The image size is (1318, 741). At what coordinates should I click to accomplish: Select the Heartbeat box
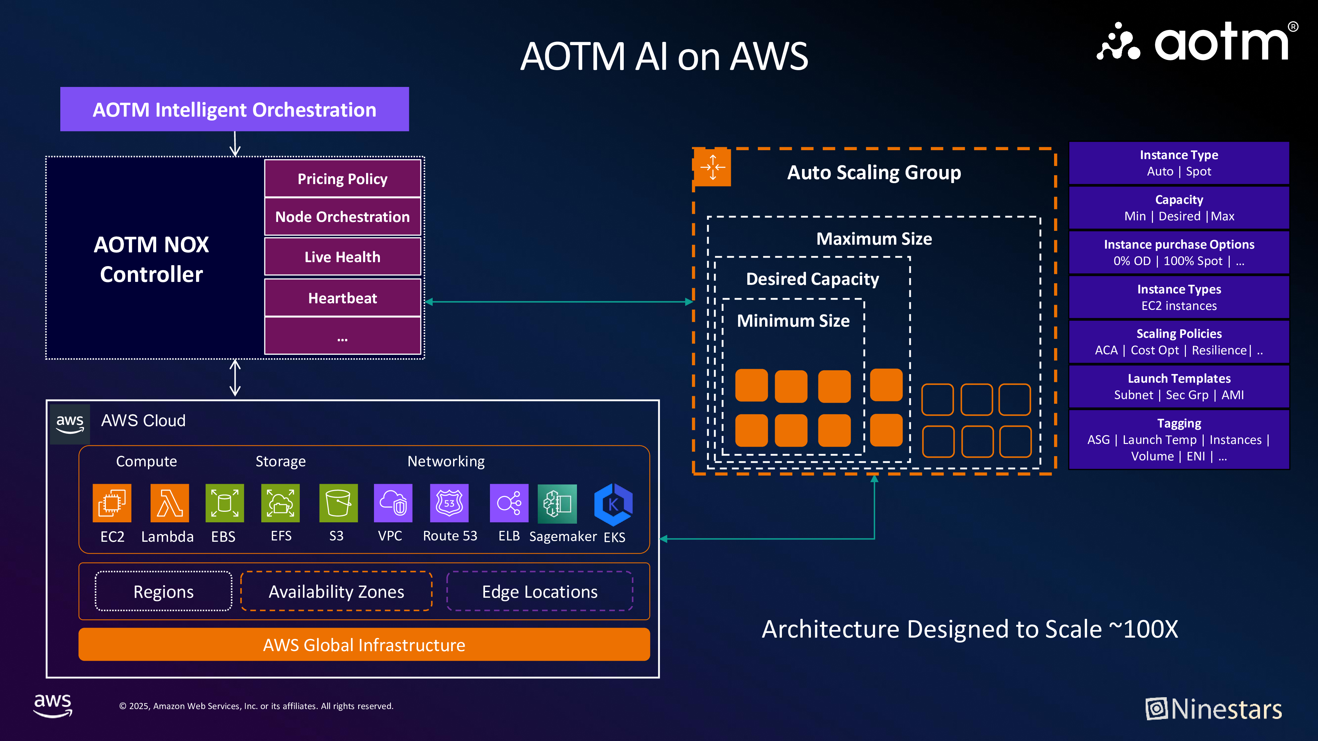click(x=342, y=298)
